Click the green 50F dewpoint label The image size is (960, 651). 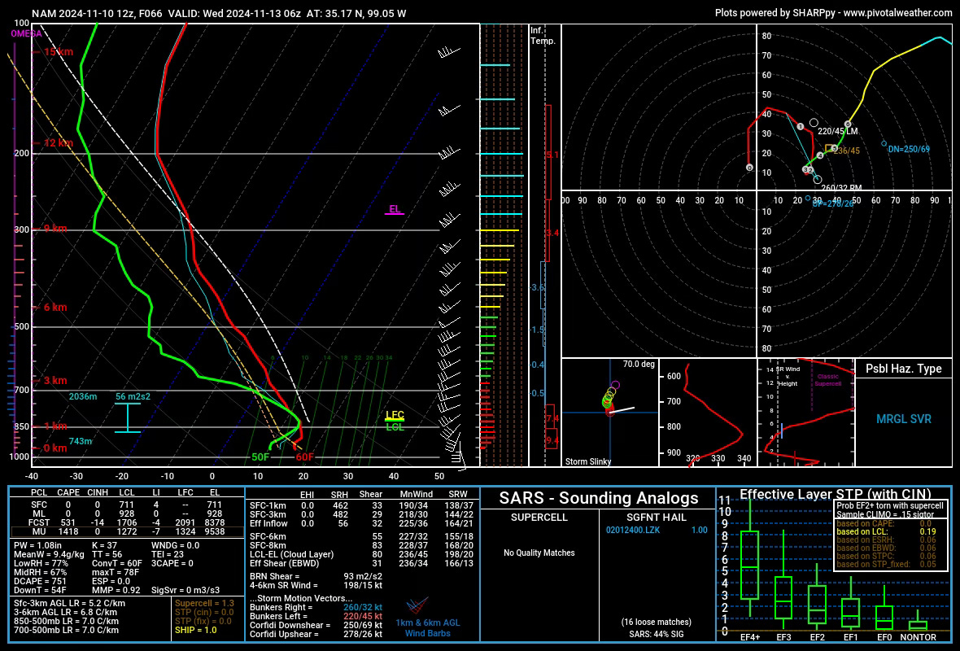[260, 457]
